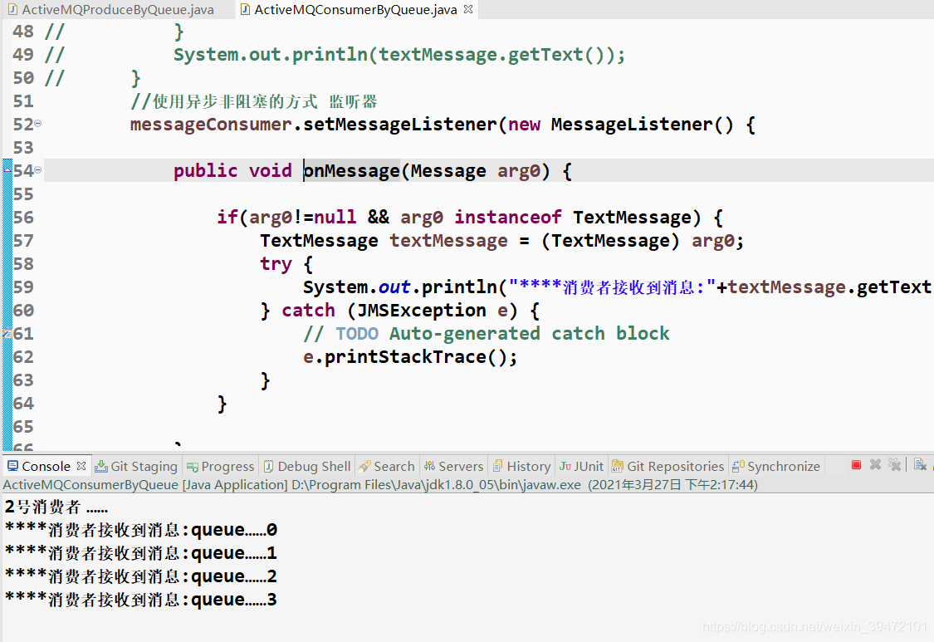This screenshot has width=934, height=642.
Task: Click the Java file icon on ActiveMQProduceByQueue tab
Action: (x=12, y=9)
